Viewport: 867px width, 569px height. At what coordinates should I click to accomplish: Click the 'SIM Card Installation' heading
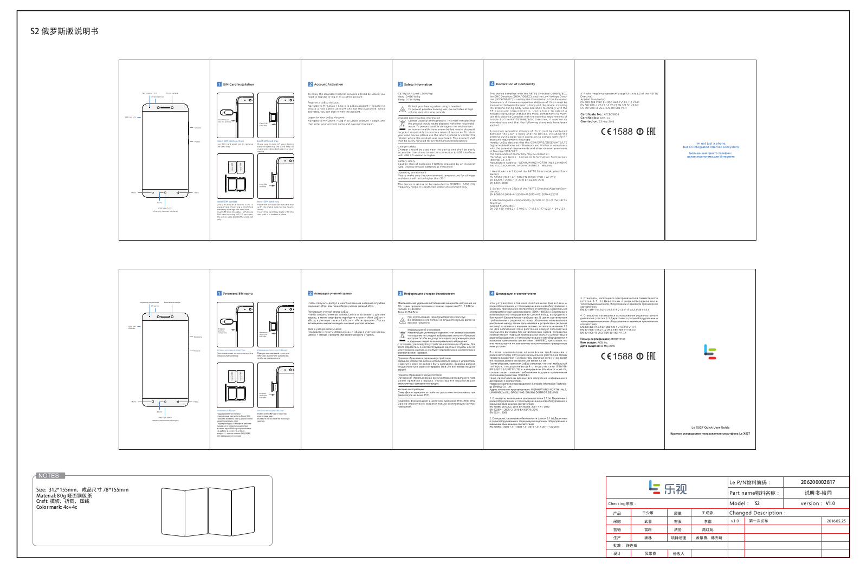[x=238, y=85]
